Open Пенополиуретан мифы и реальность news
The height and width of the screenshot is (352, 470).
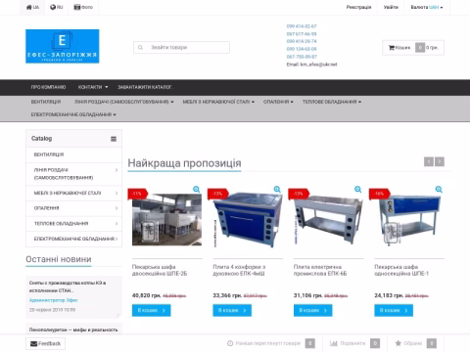click(73, 330)
